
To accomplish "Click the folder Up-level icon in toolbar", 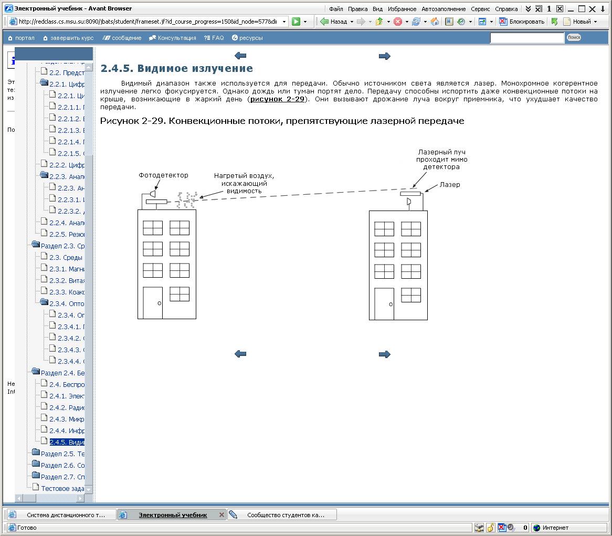I will [x=379, y=22].
